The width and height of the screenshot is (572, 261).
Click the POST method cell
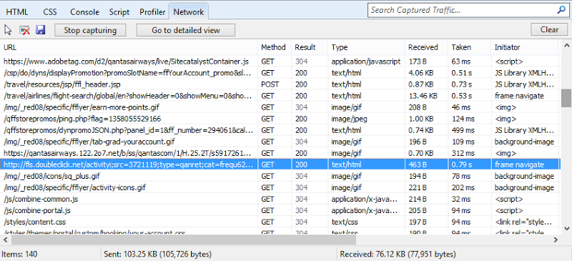pos(270,84)
